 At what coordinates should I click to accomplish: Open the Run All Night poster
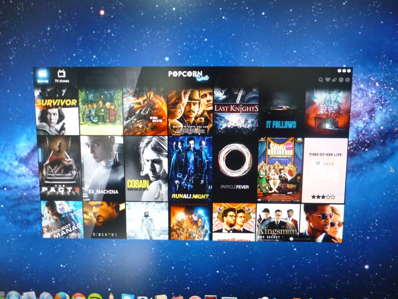coord(191,169)
